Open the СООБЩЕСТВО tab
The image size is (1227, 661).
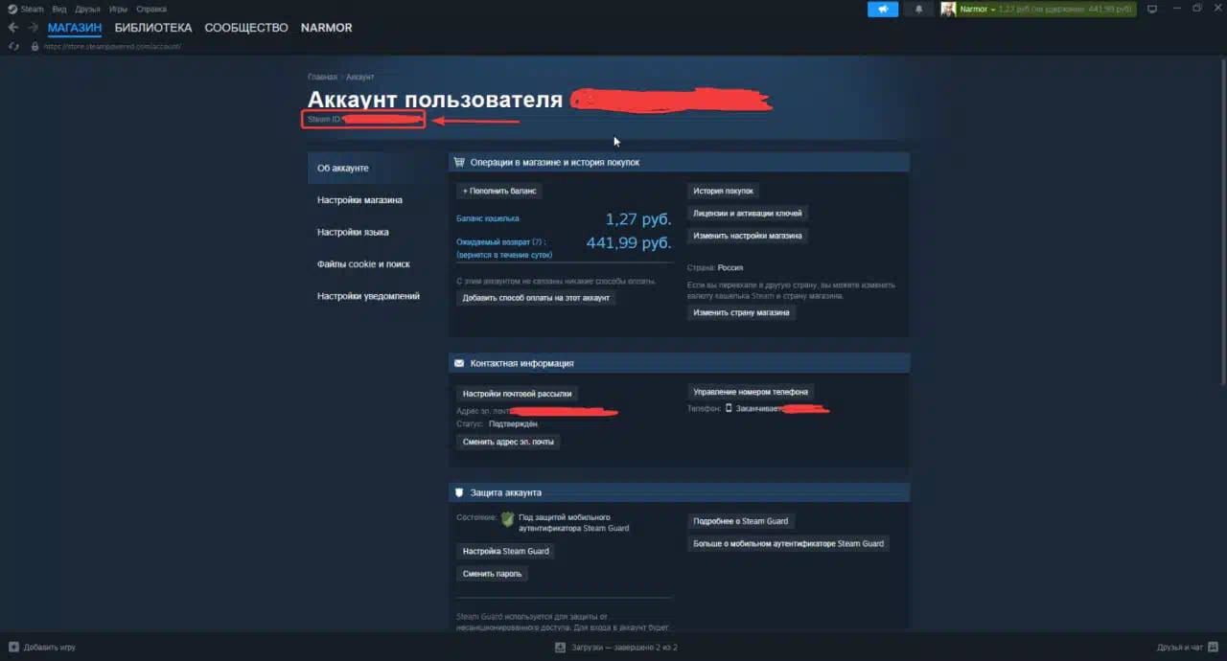pos(246,28)
